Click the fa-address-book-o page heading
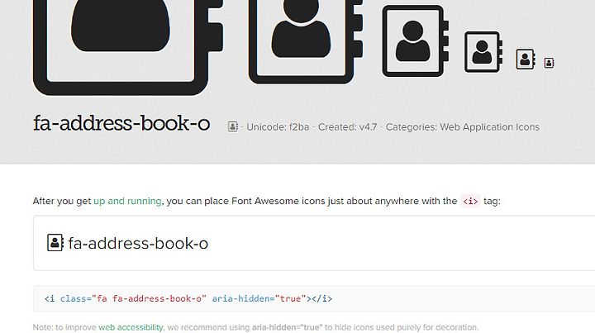595x333 pixels. pos(121,123)
